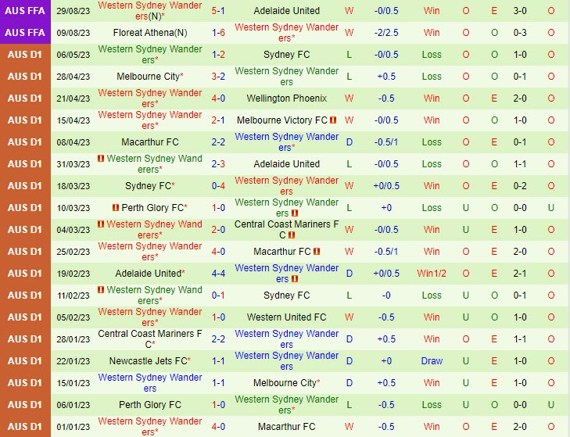Screen dimensions: 570x437
Task: Open away Wanderers team on 22/01/23 row
Action: point(286,361)
